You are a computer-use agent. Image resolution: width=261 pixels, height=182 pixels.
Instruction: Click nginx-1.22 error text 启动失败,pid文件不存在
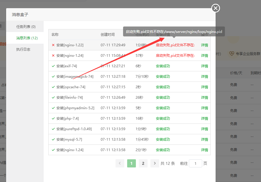point(175,45)
